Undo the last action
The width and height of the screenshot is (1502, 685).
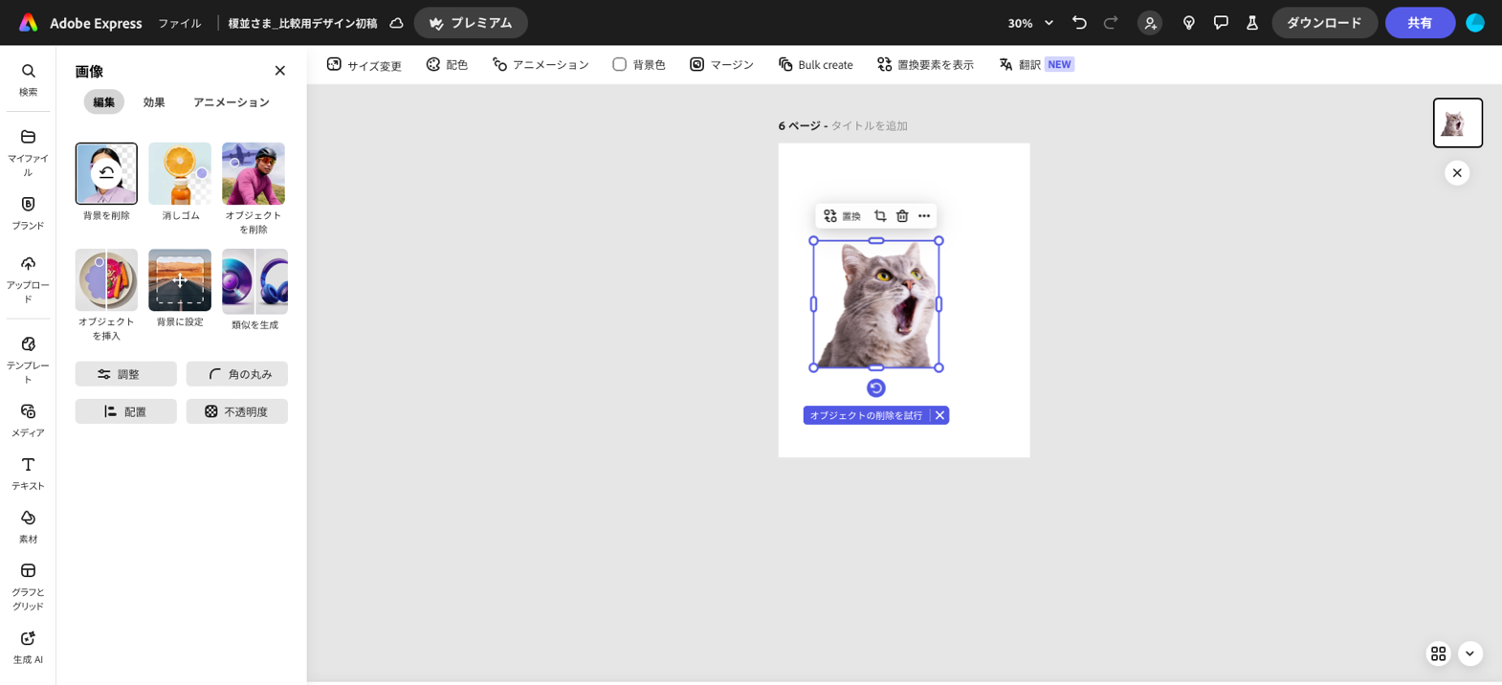(x=1079, y=23)
